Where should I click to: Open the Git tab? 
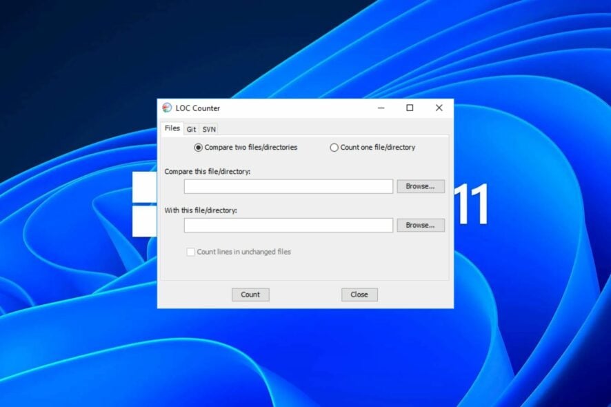point(191,129)
